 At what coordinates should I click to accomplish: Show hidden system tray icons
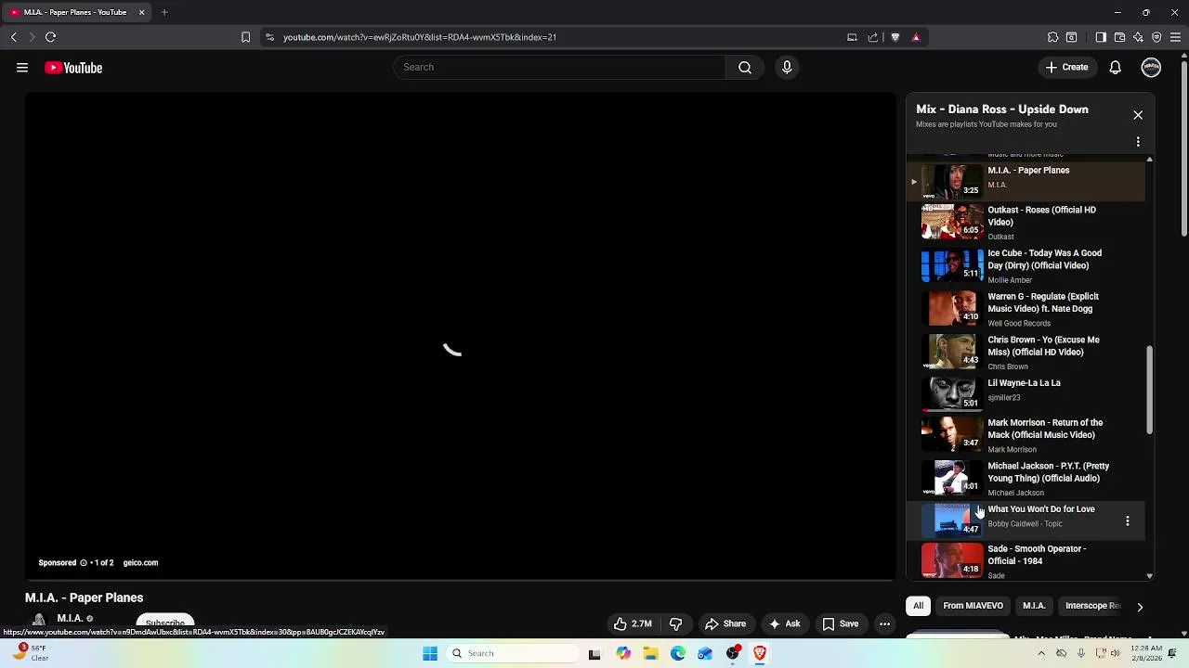tap(1041, 653)
